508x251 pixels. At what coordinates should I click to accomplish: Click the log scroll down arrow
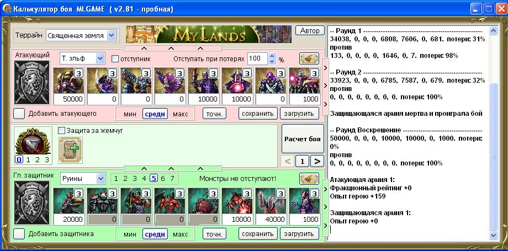(494, 235)
